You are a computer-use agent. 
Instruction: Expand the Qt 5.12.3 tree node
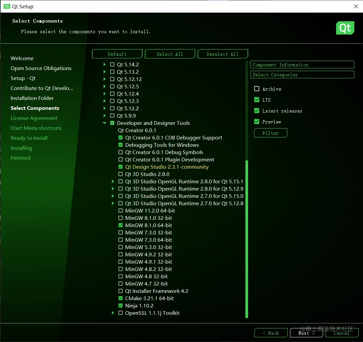tap(104, 101)
